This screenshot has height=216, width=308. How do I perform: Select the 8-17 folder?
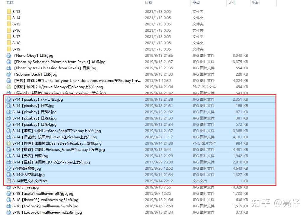16,36
